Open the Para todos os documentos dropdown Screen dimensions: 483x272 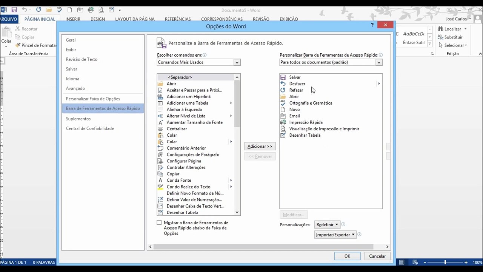379,62
